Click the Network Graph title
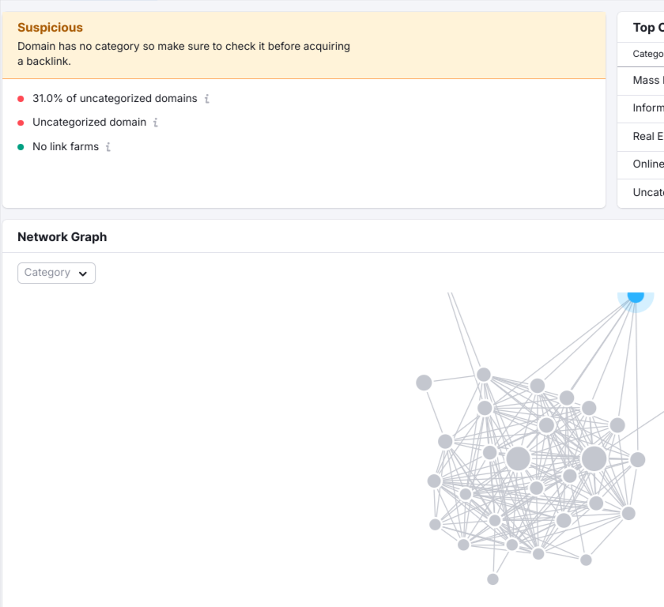Screen dimensions: 664x607 tap(62, 237)
